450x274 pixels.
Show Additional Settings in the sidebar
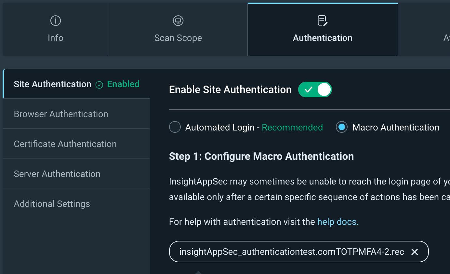point(52,204)
